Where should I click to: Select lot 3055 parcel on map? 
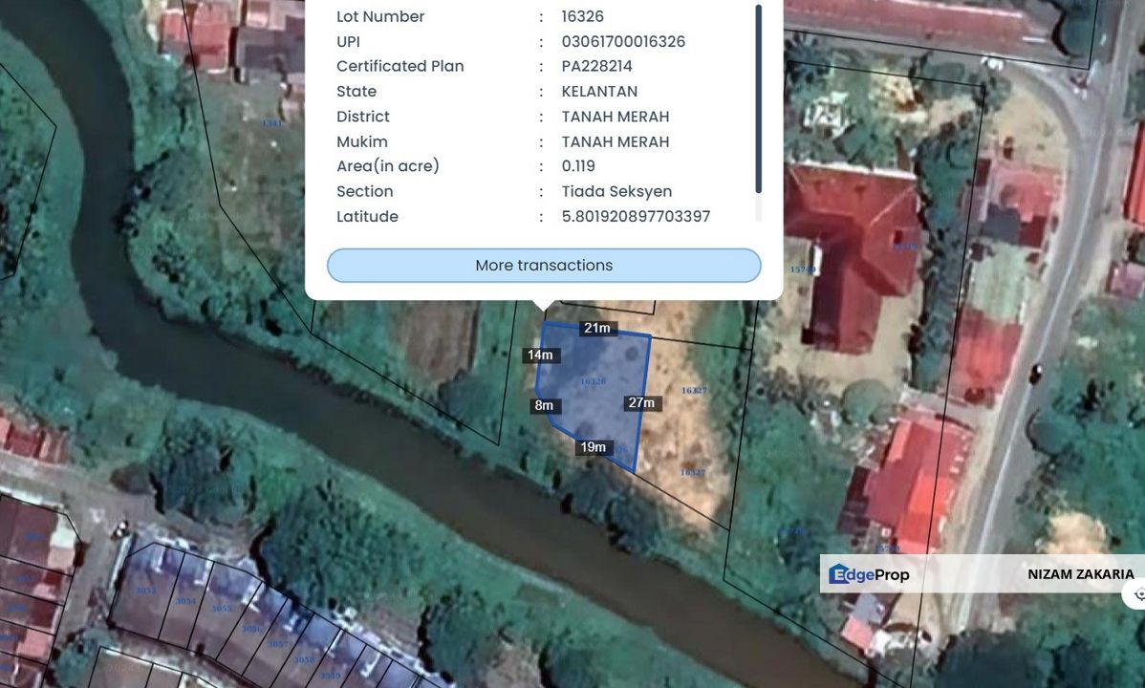(222, 609)
